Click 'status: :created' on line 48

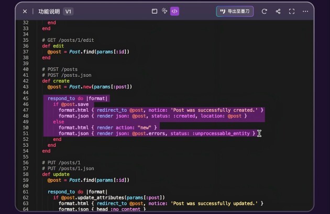click(x=173, y=116)
